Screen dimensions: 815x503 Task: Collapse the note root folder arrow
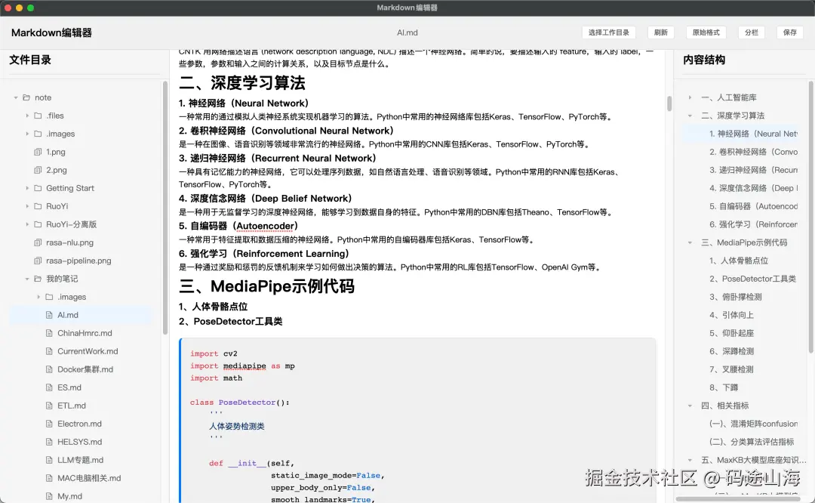point(16,97)
